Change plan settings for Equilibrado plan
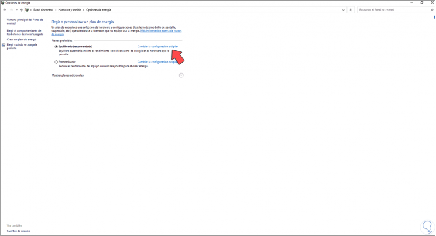 point(158,46)
